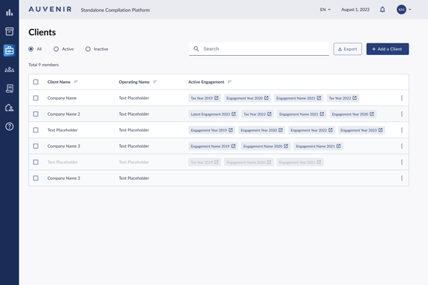
Task: Open the notifications bell
Action: [383, 10]
